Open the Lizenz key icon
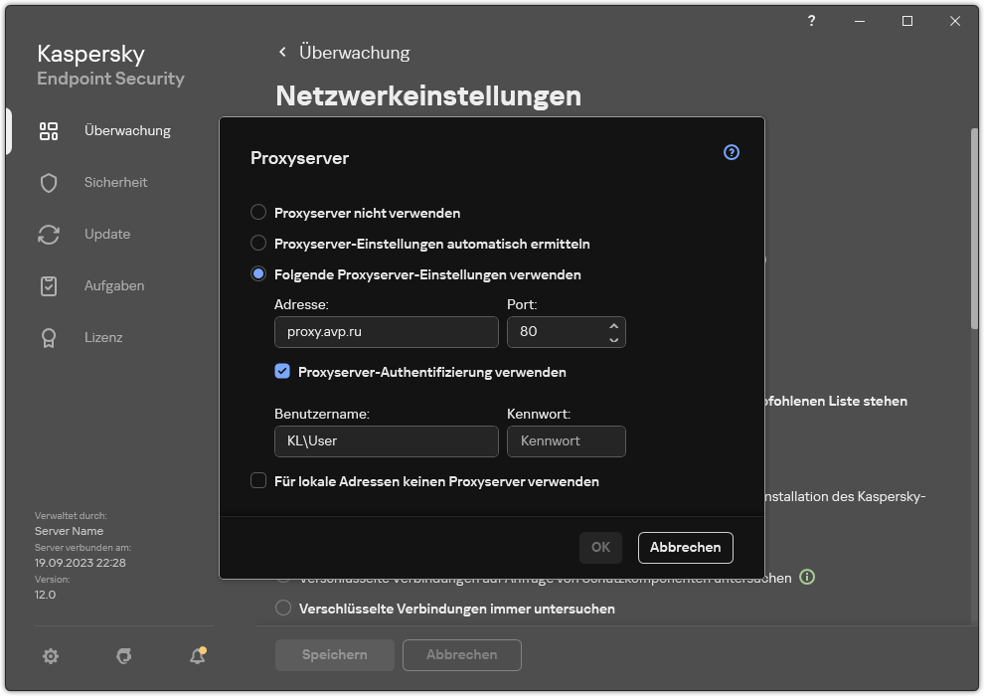Viewport: 984px width, 696px height. coord(49,337)
